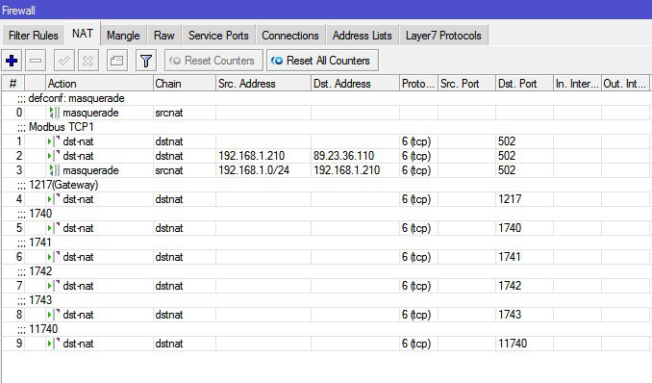The width and height of the screenshot is (652, 383).
Task: Click the Reset Counters button
Action: coord(213,61)
